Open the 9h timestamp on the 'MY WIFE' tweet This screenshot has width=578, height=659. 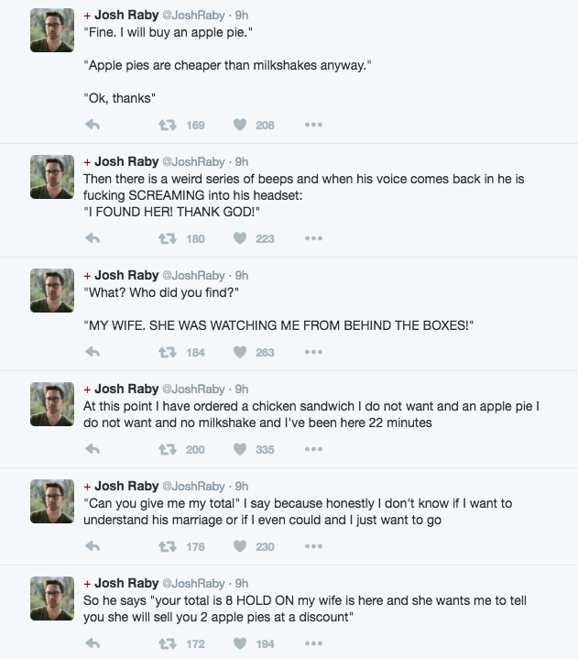click(242, 276)
